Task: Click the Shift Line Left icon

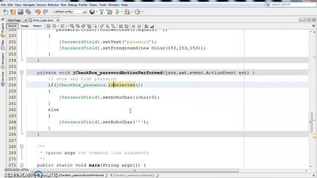Action: point(120,26)
